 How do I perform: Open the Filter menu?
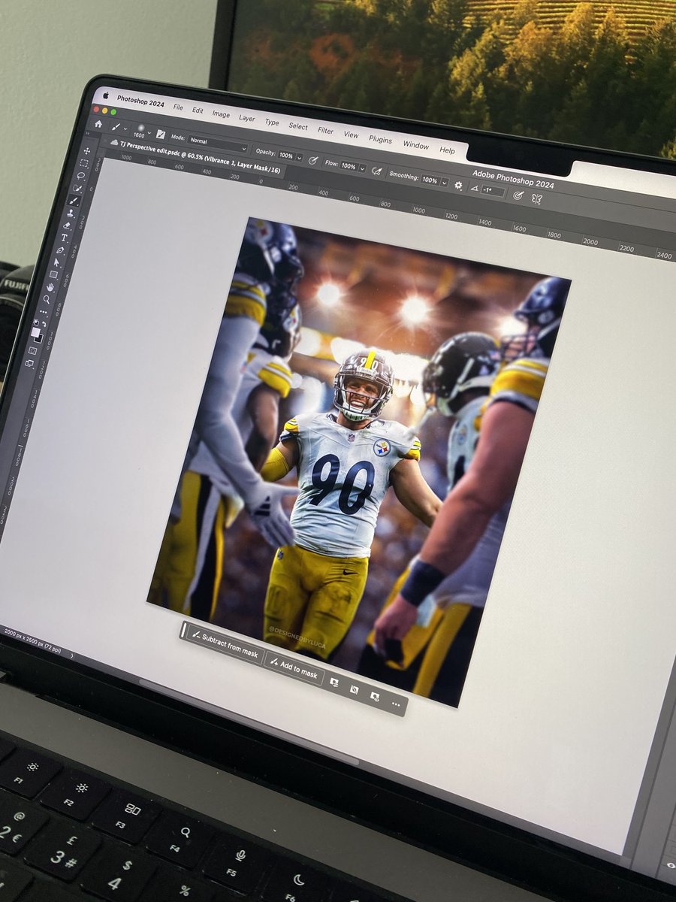point(325,130)
